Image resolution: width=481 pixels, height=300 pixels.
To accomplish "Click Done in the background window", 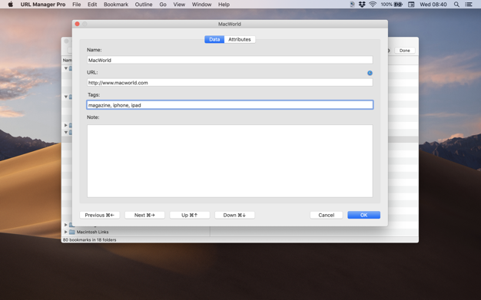I will (x=405, y=50).
